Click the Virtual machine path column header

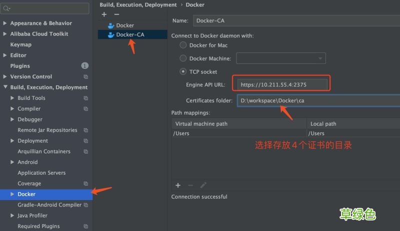[239, 124]
